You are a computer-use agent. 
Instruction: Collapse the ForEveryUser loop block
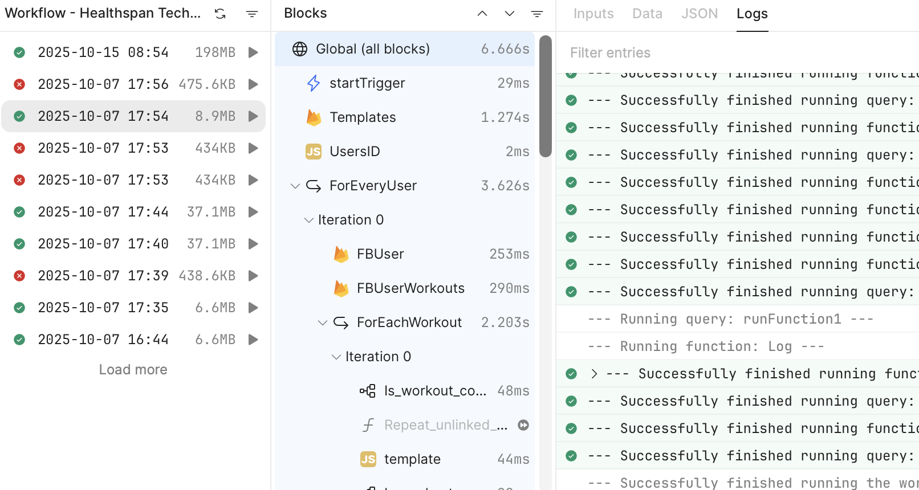click(295, 186)
